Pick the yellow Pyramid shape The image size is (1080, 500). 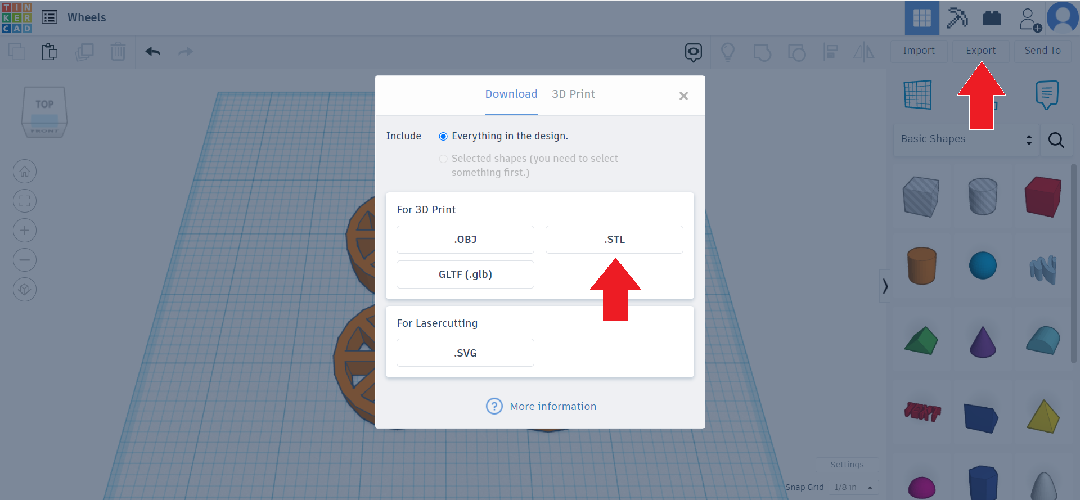pyautogui.click(x=1043, y=416)
